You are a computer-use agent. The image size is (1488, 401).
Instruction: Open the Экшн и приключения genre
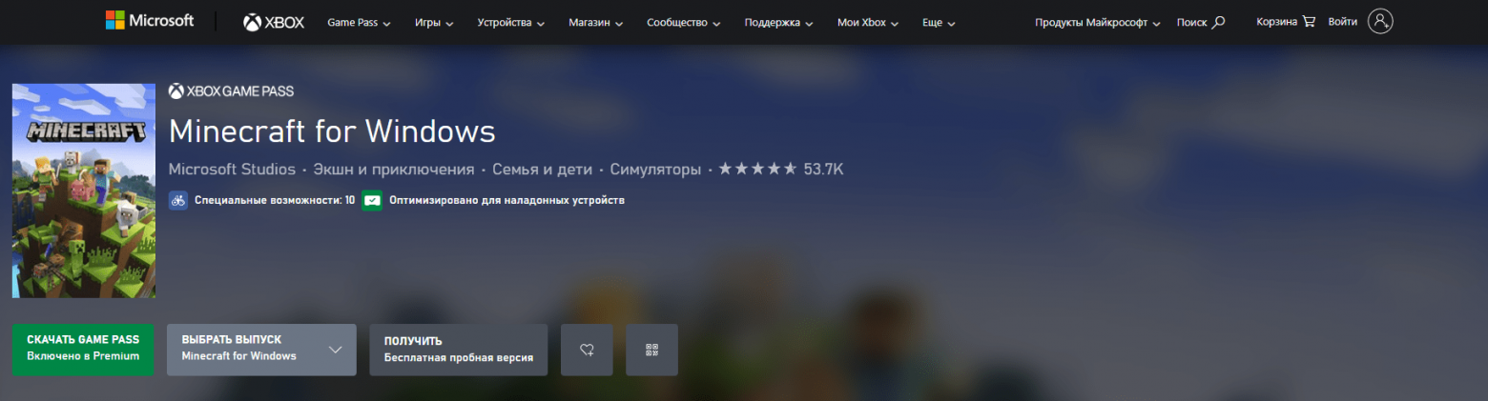pos(394,170)
